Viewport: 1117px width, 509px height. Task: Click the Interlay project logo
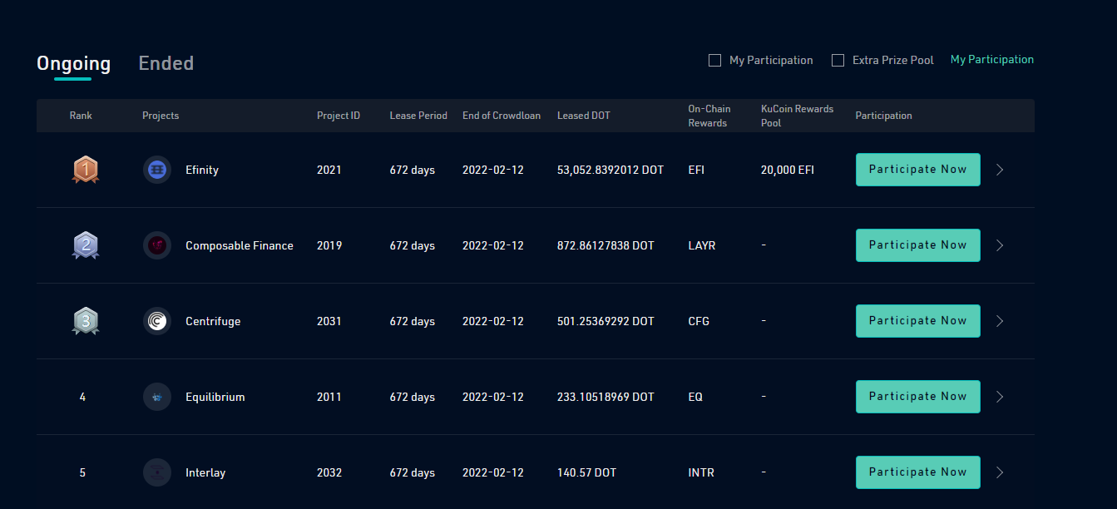157,472
